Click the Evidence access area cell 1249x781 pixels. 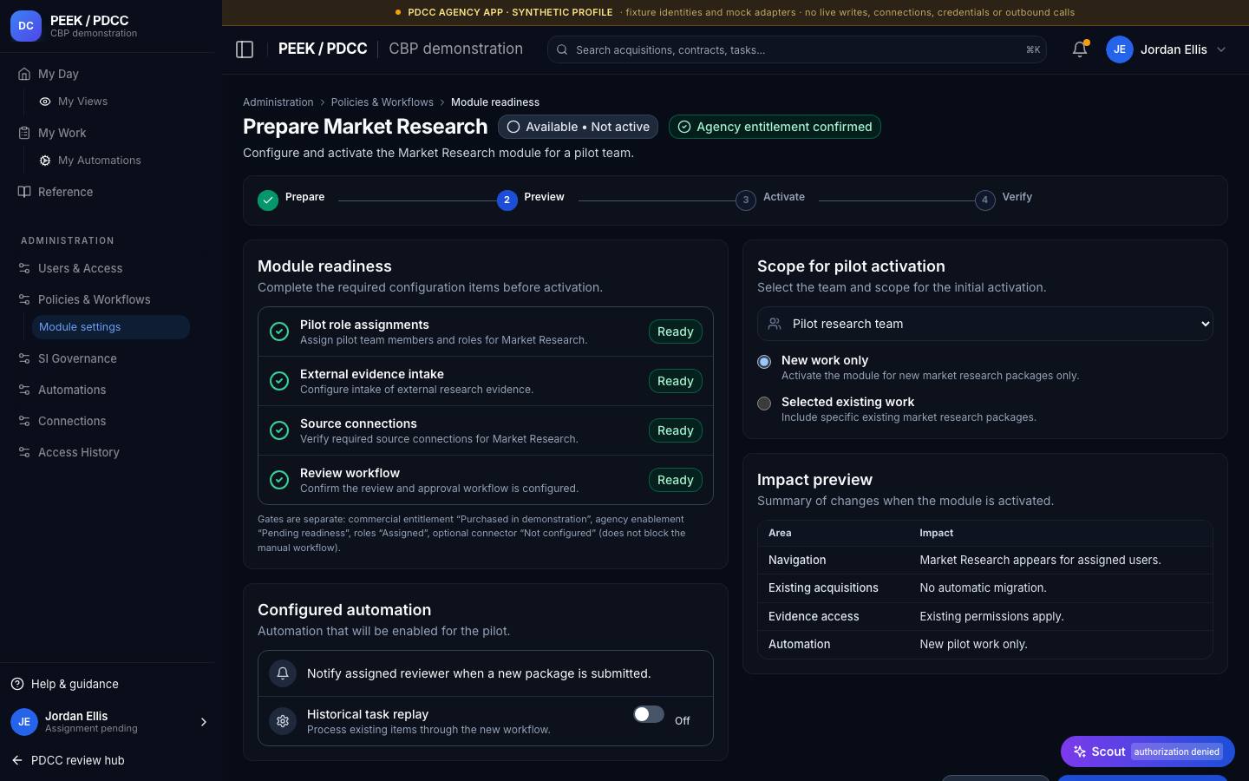point(814,616)
